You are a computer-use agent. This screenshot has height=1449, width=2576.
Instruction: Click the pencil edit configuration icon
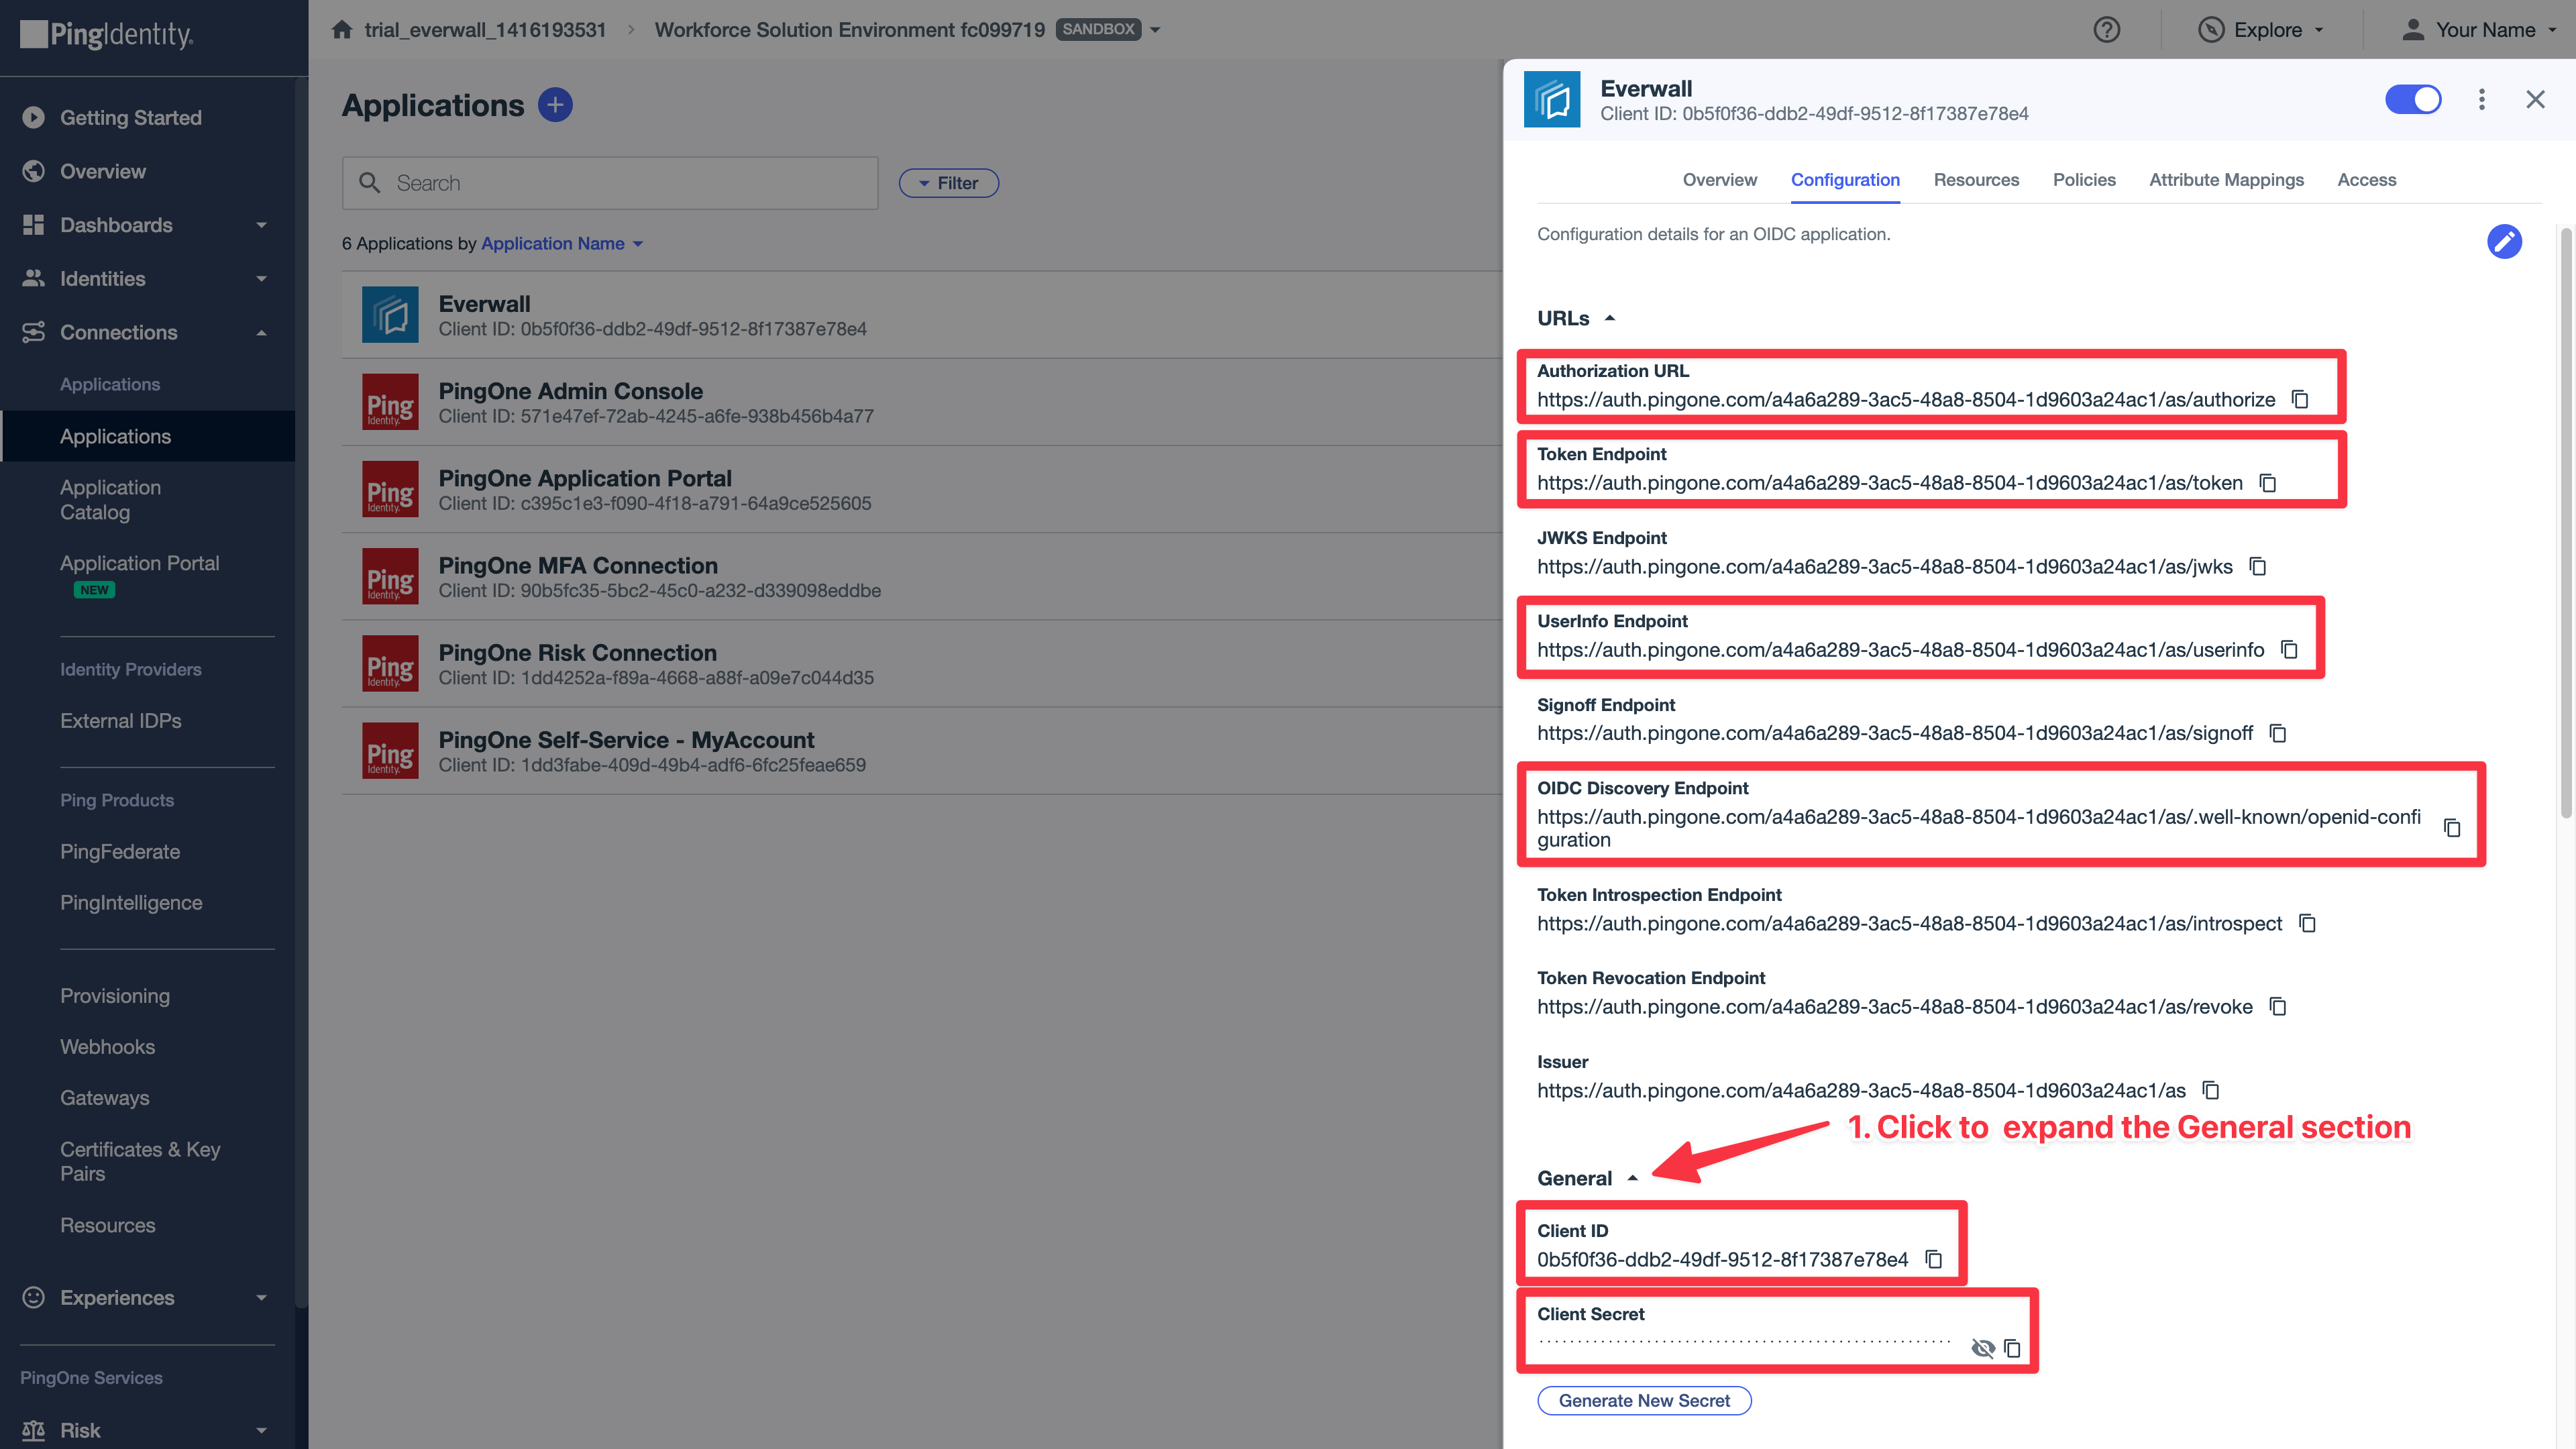click(x=2504, y=241)
